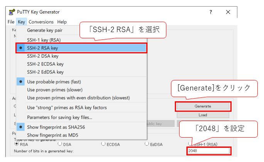The height and width of the screenshot is (162, 264).
Task: Choose Show fingerprint as MD5
Action: click(x=82, y=135)
